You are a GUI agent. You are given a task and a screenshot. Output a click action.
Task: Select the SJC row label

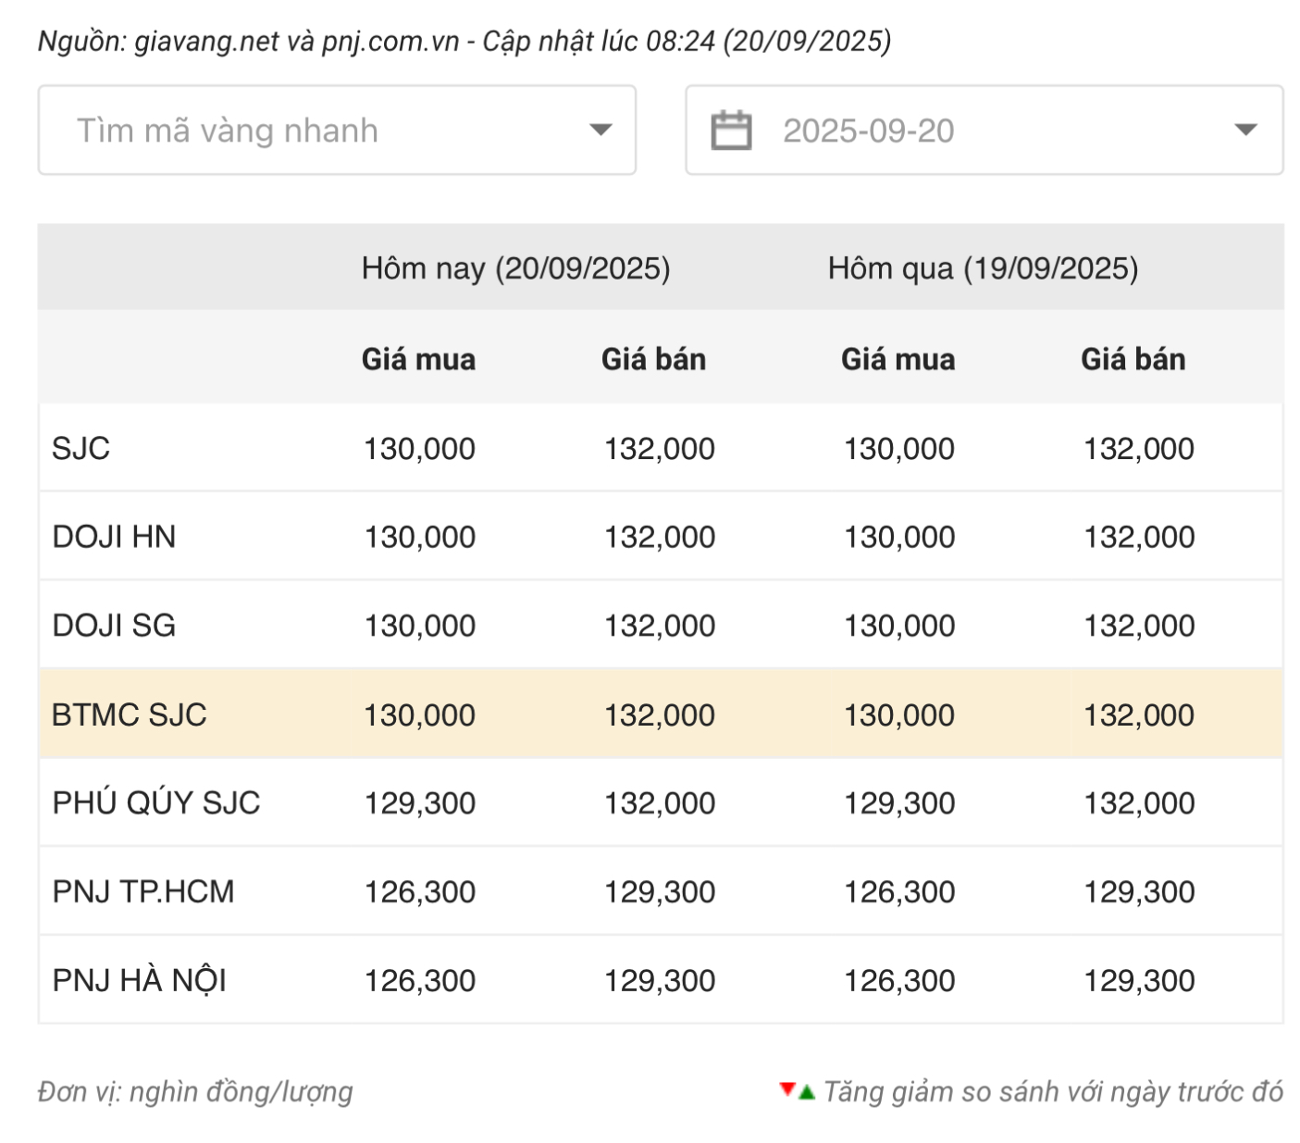pos(81,449)
